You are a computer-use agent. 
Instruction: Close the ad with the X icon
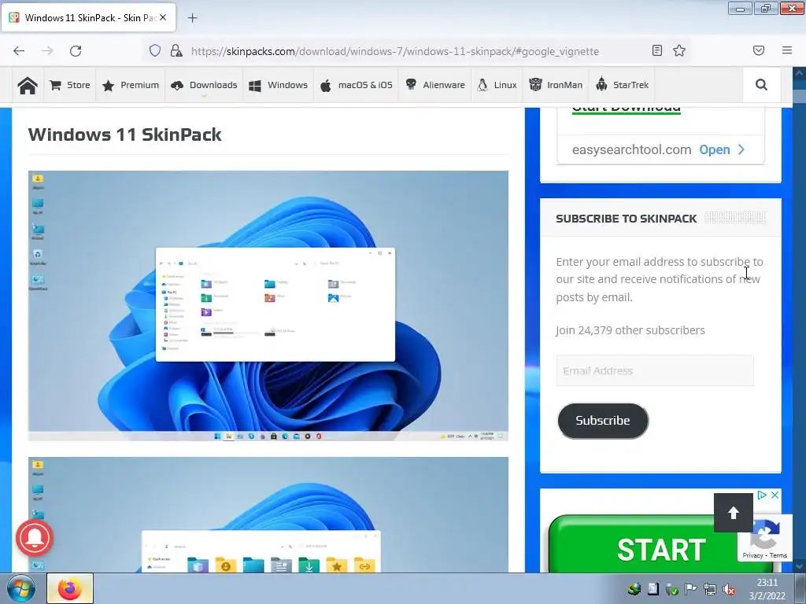click(x=775, y=495)
